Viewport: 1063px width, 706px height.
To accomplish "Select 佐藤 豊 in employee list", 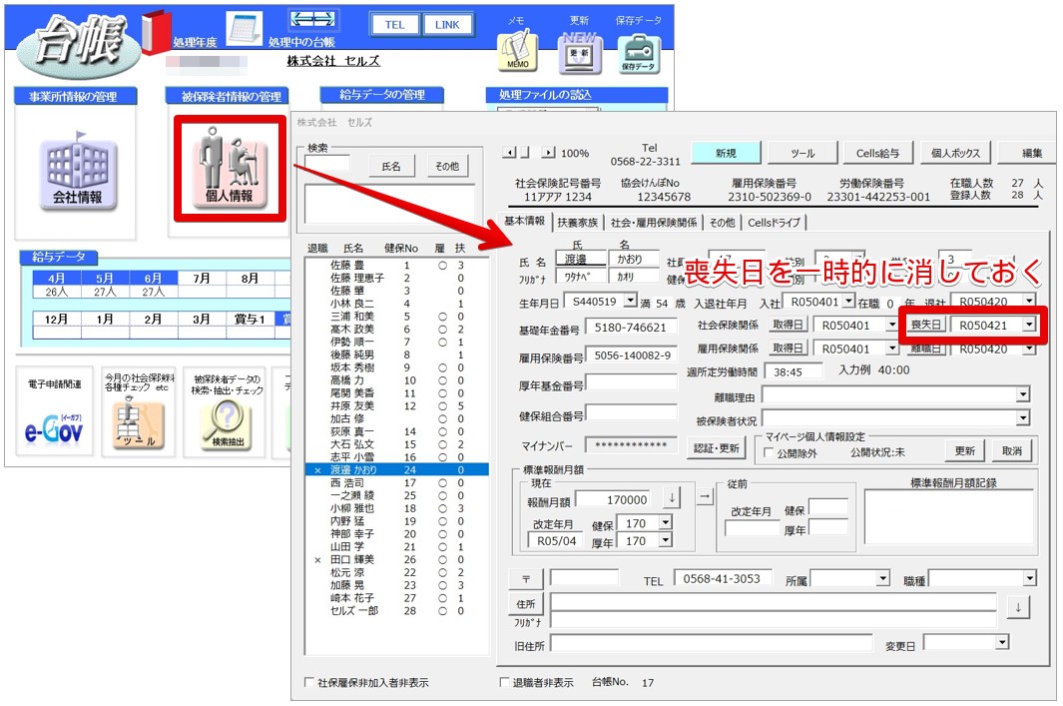I will (397, 266).
